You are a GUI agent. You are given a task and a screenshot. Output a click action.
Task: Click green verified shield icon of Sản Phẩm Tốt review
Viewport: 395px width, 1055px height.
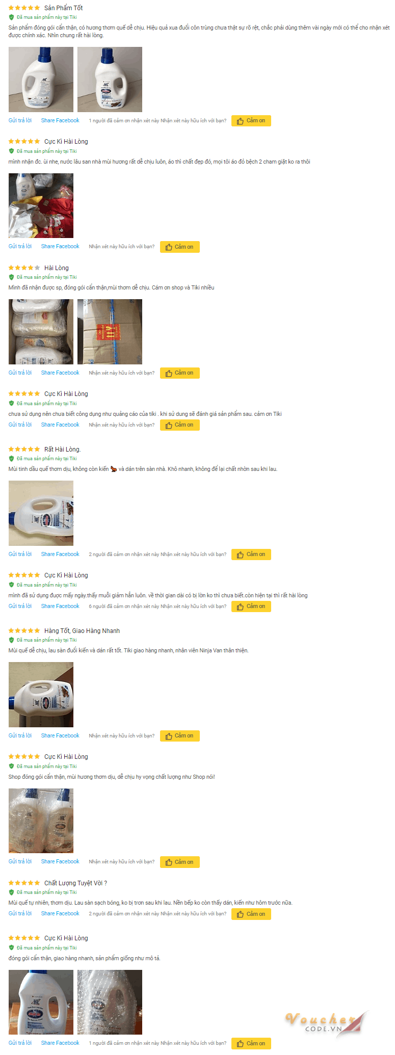click(11, 17)
